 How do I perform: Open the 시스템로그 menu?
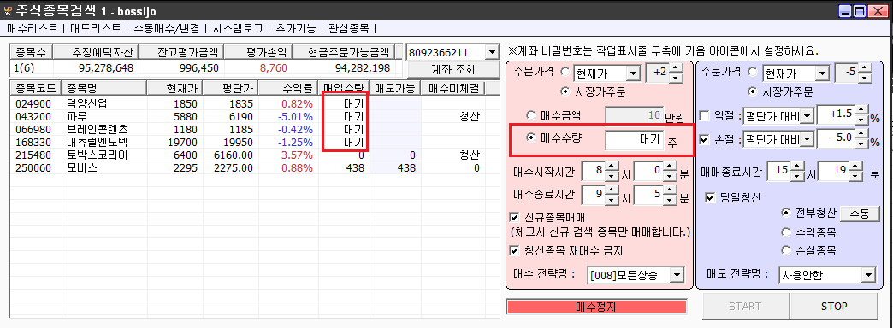coord(238,28)
